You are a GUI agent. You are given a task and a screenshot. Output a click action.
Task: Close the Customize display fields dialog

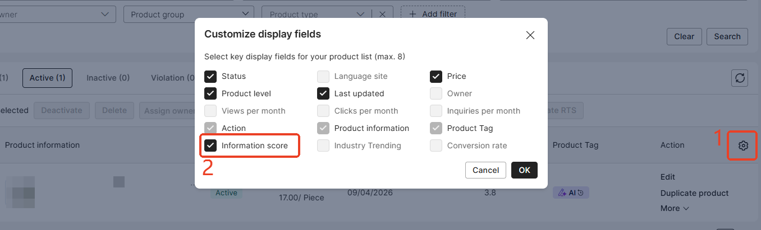point(530,35)
